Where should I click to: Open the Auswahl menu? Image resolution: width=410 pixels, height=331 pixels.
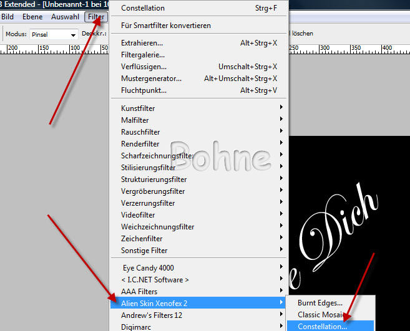(x=65, y=16)
